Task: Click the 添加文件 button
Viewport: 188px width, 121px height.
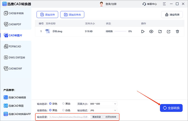Action: pyautogui.click(x=47, y=14)
